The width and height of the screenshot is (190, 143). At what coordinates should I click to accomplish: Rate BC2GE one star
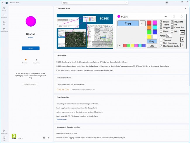click(x=58, y=89)
